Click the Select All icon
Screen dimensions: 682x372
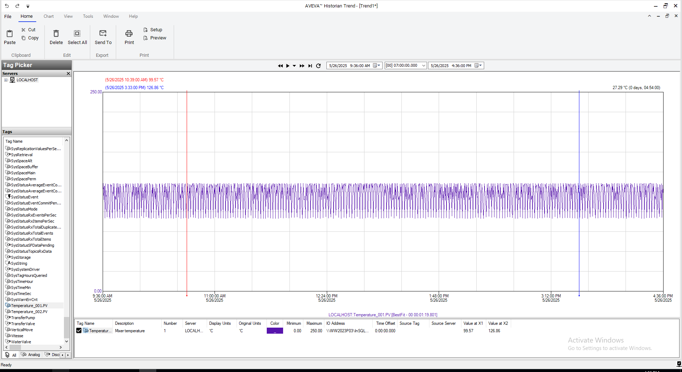pyautogui.click(x=77, y=34)
